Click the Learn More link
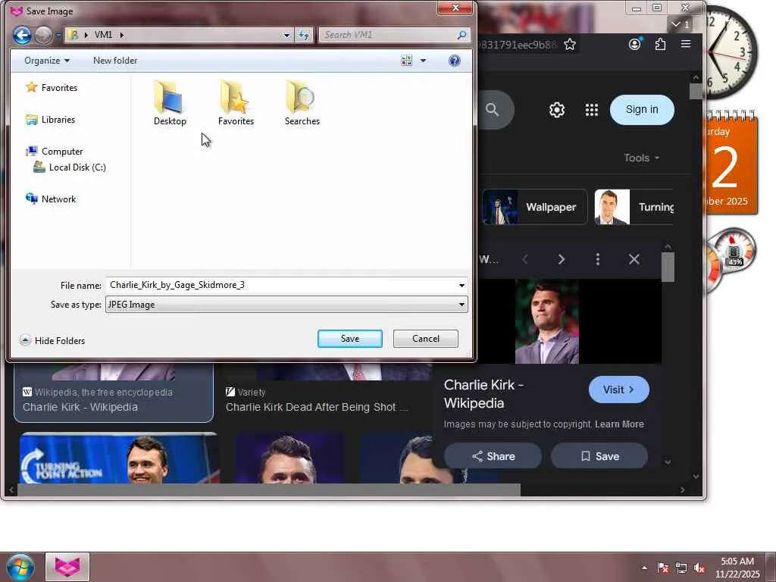The height and width of the screenshot is (582, 776). tap(619, 424)
